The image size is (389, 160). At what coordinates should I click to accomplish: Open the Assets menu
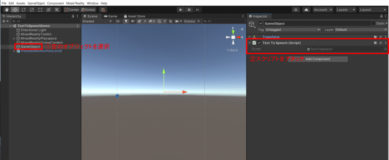21,3
